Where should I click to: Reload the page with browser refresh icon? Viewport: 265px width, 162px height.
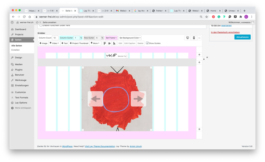pos(24,16)
